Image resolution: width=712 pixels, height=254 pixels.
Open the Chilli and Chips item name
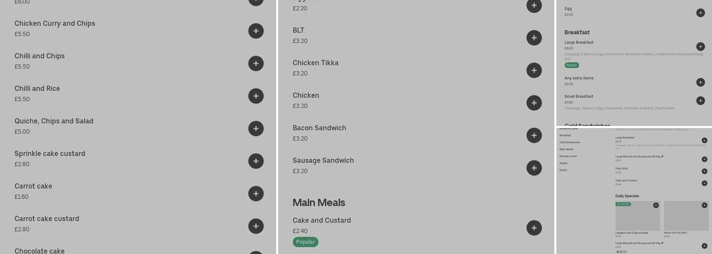pos(40,56)
